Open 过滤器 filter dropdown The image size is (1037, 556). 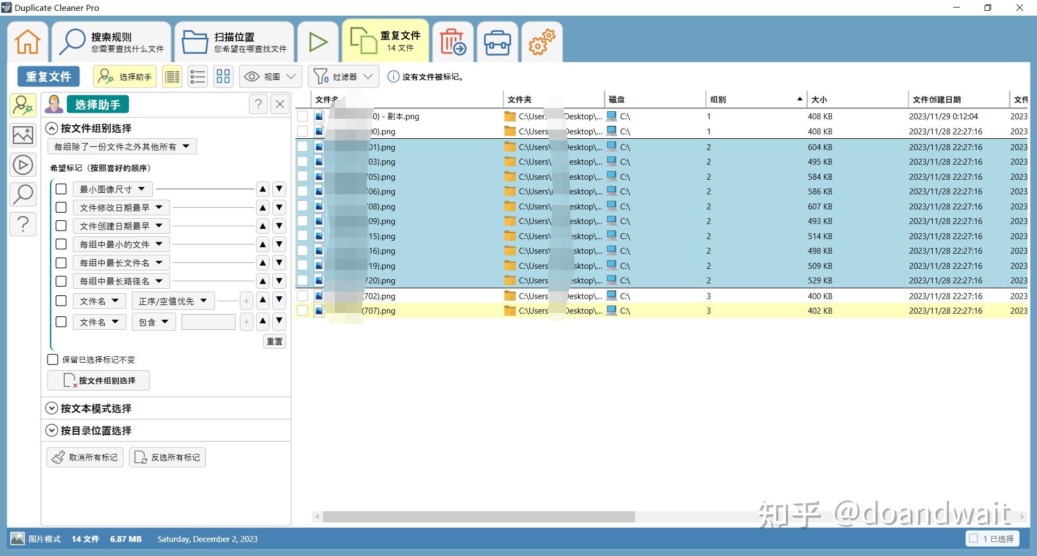344,77
